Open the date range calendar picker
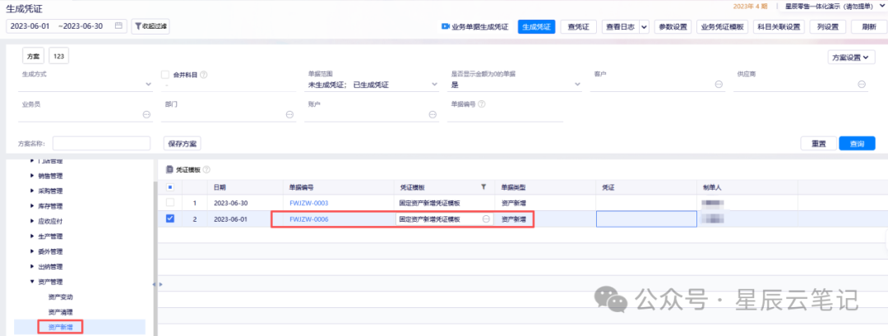The image size is (888, 336). [x=118, y=26]
